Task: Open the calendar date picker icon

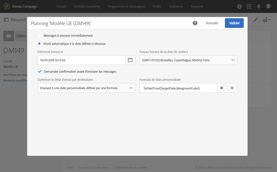Action: pos(130,60)
